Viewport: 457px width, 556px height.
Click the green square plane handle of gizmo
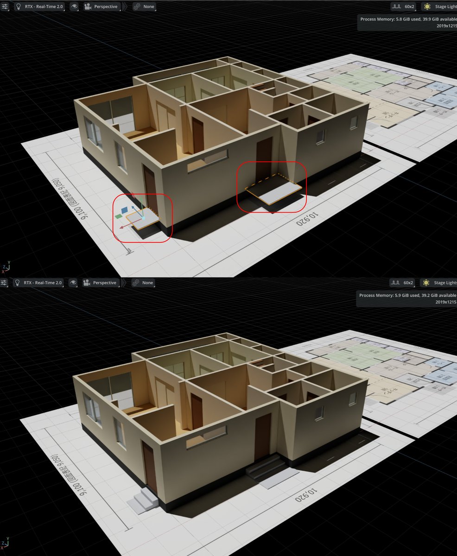119,215
